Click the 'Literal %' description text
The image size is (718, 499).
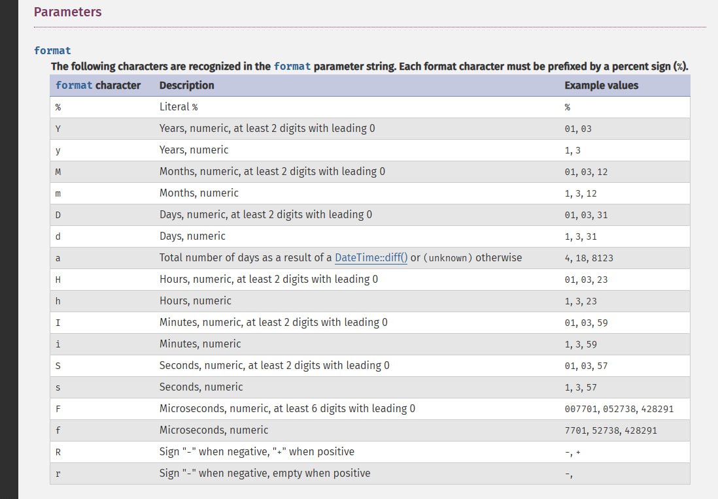click(179, 106)
